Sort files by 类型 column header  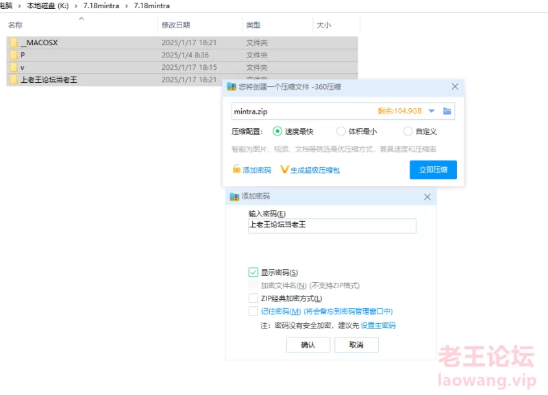point(253,25)
